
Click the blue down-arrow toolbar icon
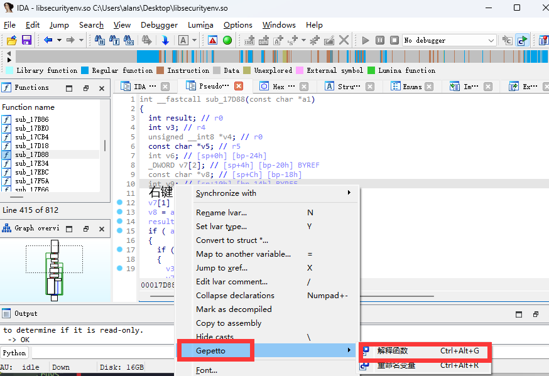point(165,40)
